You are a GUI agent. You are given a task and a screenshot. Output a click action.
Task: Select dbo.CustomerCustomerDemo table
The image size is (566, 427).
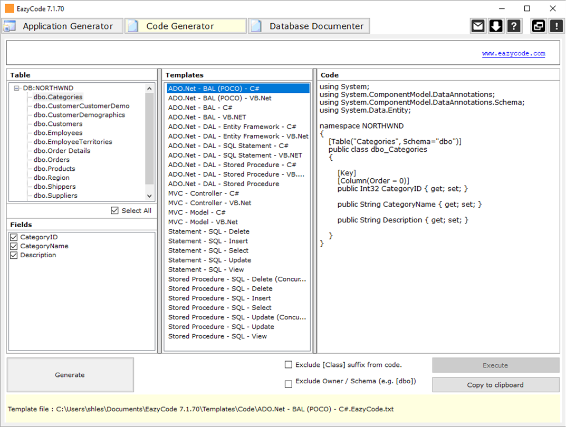(82, 106)
